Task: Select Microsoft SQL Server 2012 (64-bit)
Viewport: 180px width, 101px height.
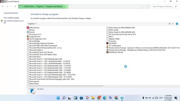Action: (41, 52)
